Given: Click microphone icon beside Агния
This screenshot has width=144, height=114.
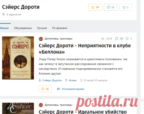Looking at the screenshot, I should click(x=66, y=80).
